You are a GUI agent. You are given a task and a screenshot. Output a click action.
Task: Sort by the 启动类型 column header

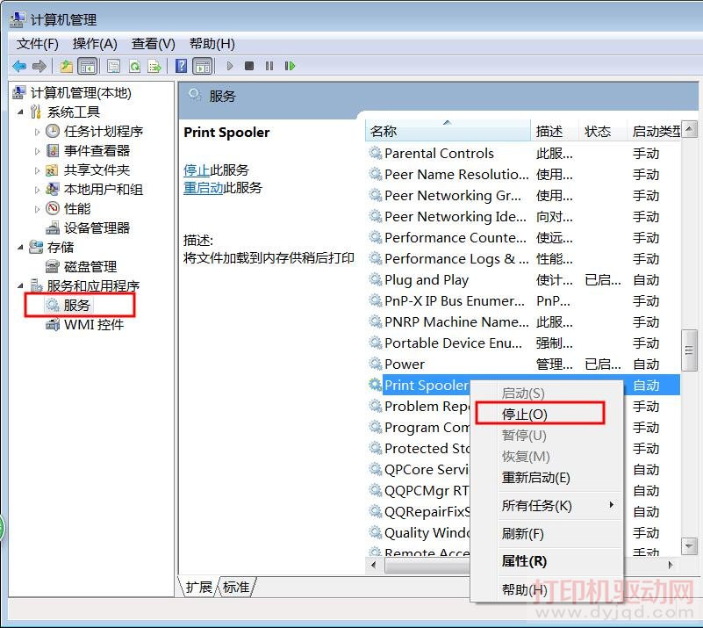654,132
